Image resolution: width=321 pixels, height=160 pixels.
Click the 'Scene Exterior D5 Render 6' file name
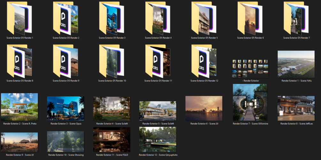[250, 38]
